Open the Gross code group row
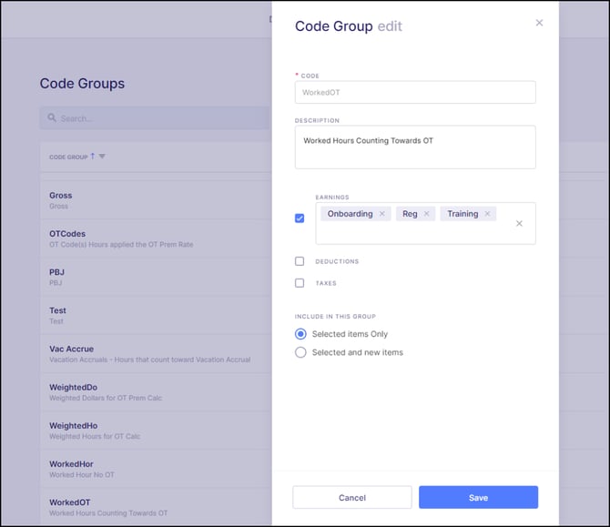The height and width of the screenshot is (527, 610). tap(156, 200)
